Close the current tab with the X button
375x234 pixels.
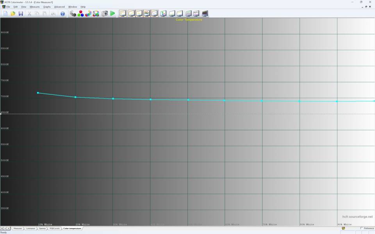(2, 229)
